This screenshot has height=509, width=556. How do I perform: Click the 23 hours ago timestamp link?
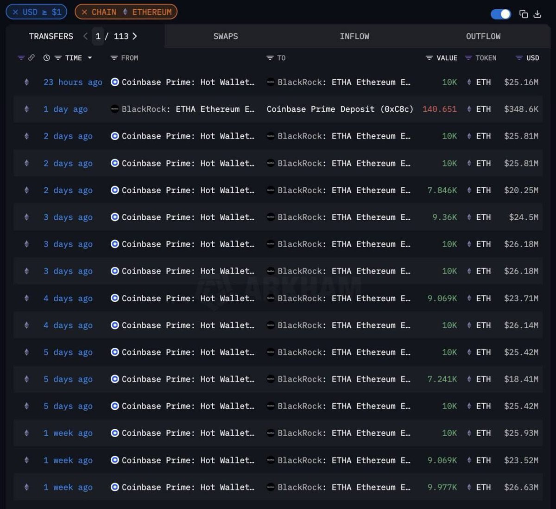click(73, 82)
